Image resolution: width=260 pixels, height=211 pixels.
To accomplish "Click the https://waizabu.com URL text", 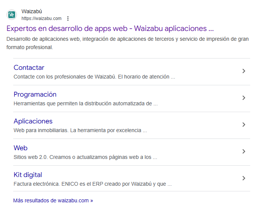I will (41, 18).
